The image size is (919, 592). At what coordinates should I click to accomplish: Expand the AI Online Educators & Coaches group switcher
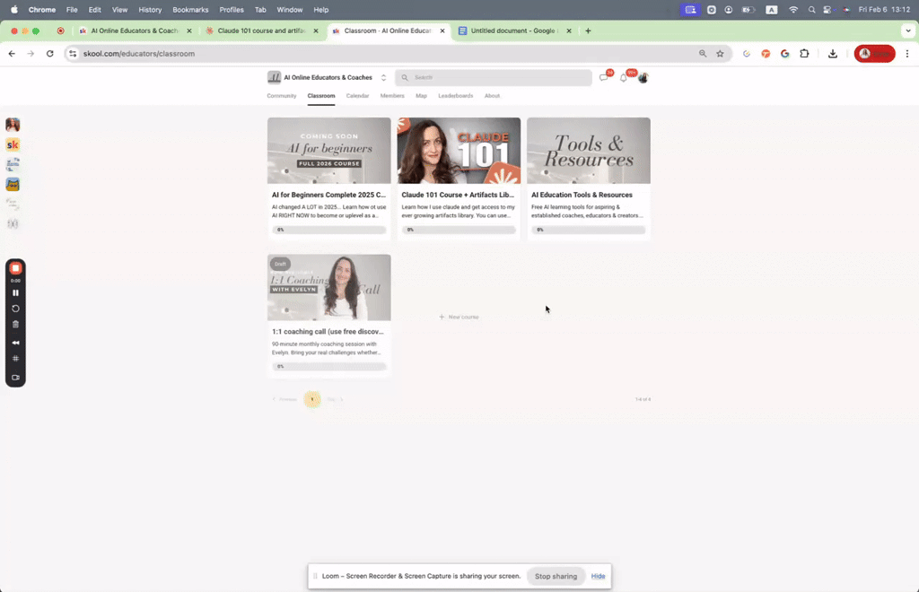click(x=383, y=77)
